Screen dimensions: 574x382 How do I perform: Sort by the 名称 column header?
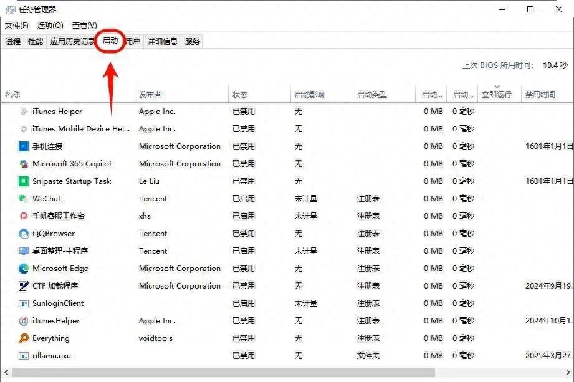point(68,94)
